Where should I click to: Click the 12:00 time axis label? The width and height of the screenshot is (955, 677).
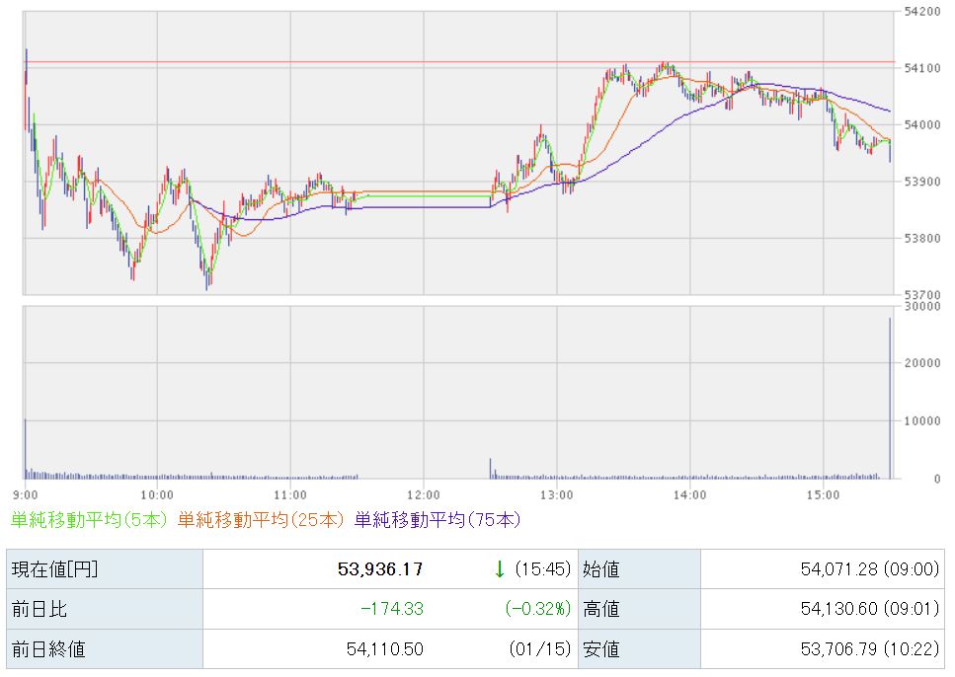(423, 493)
